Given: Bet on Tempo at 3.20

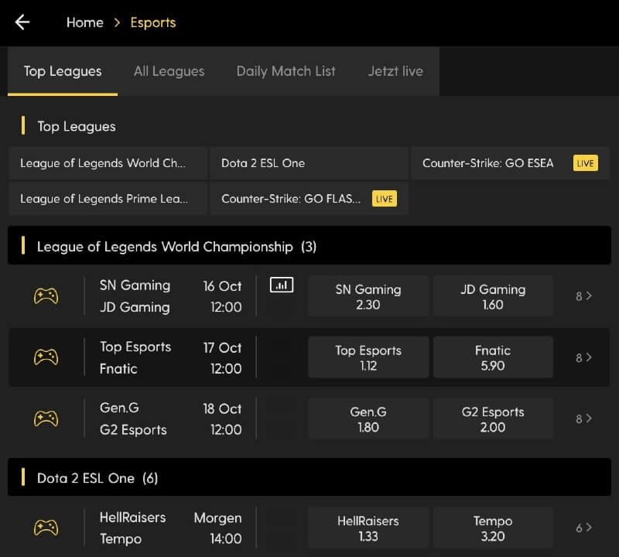Looking at the screenshot, I should click(x=493, y=528).
